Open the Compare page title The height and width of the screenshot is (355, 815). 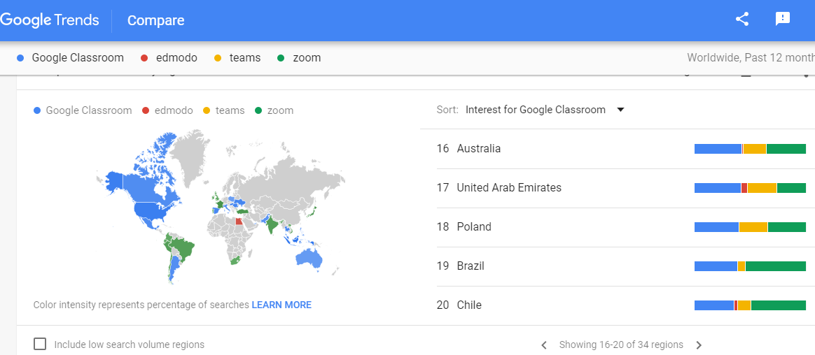pyautogui.click(x=155, y=20)
